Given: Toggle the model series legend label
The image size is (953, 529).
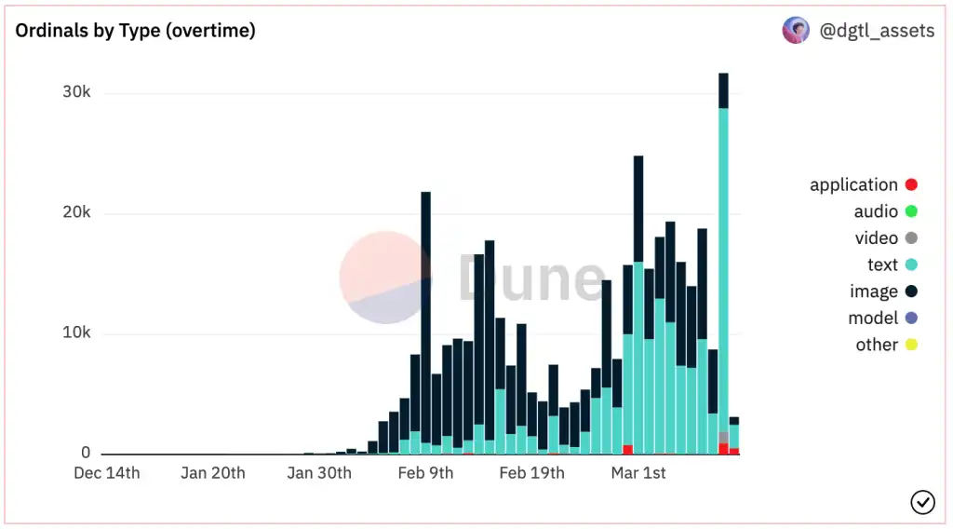Looking at the screenshot, I should pos(873,318).
